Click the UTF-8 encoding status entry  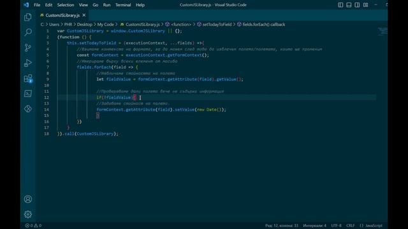(x=336, y=226)
